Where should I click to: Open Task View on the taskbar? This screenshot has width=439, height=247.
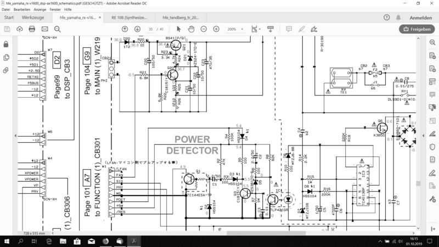tap(34, 241)
